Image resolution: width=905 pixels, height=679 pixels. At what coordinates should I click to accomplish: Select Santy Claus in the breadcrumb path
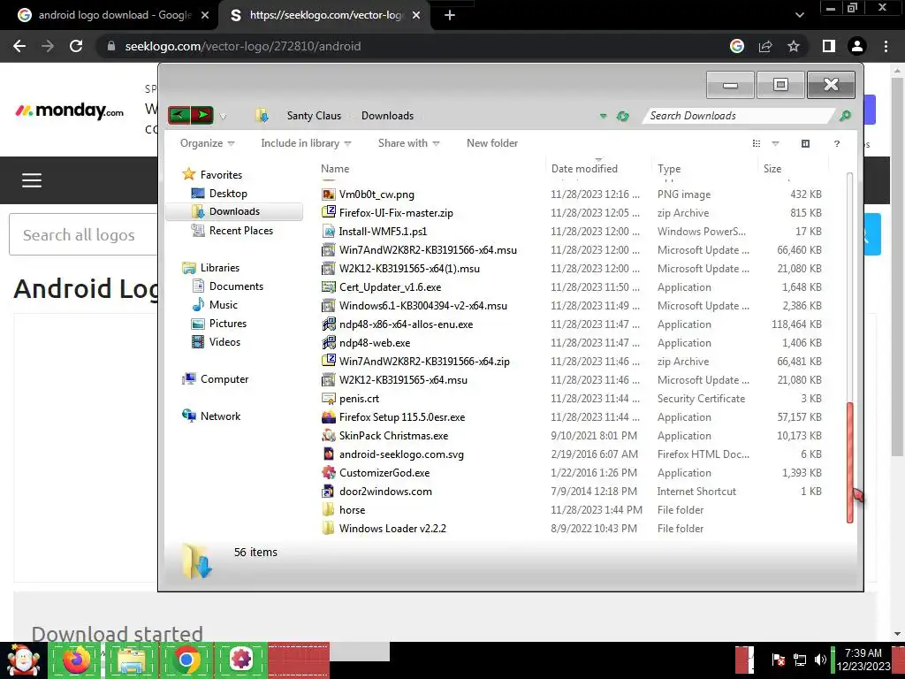coord(314,116)
